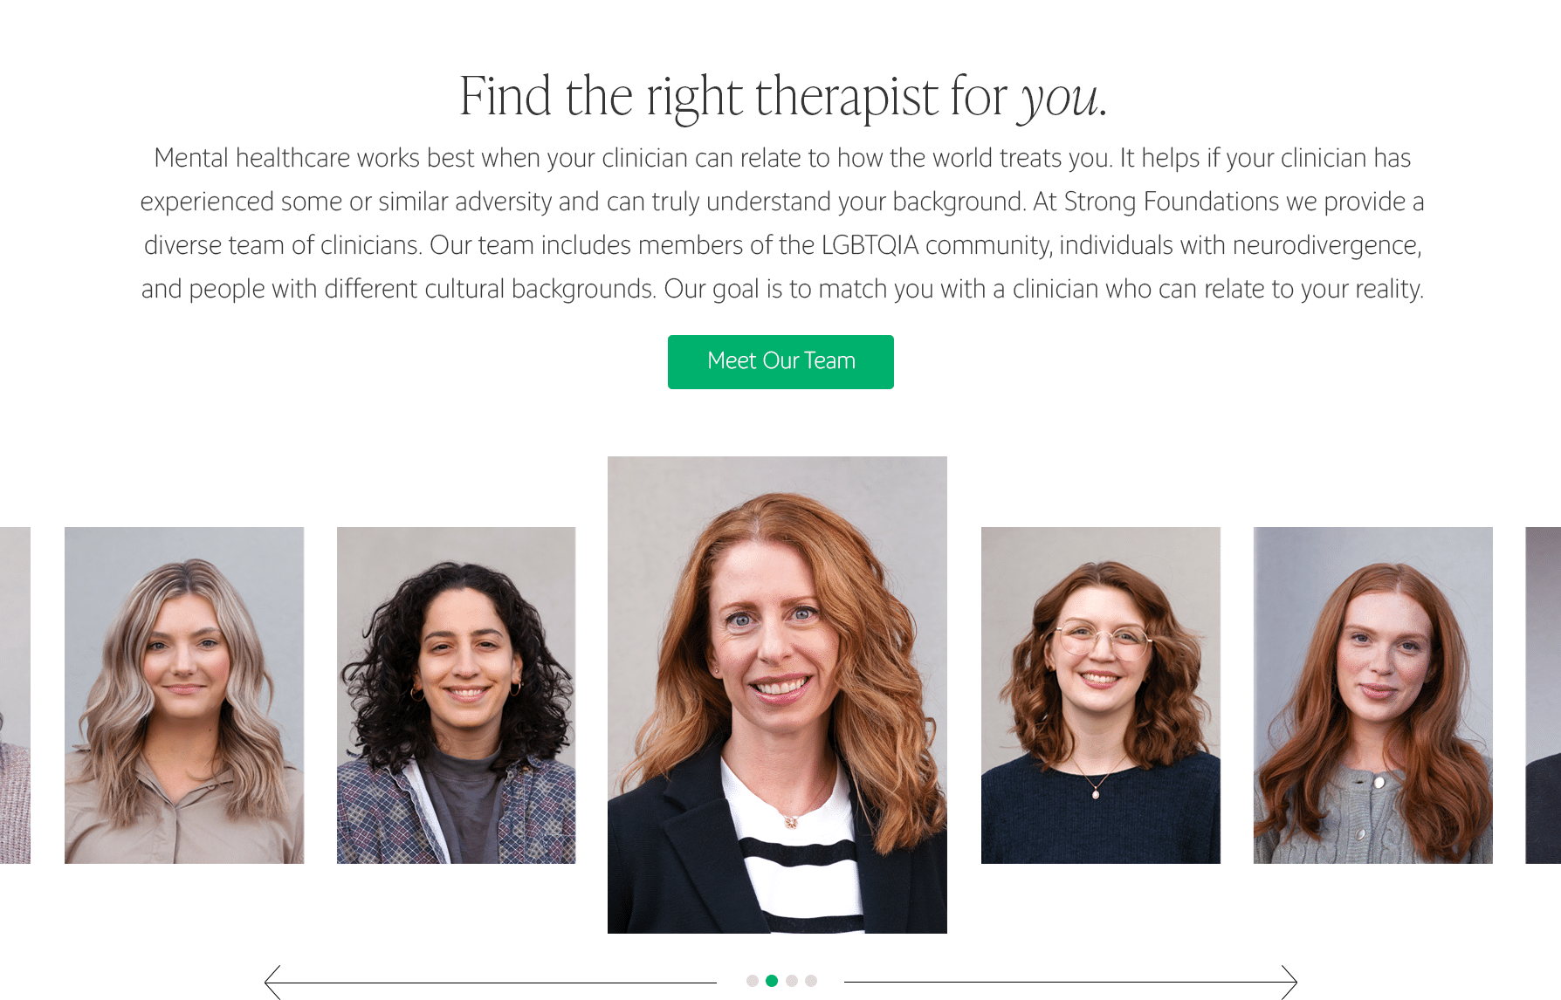Select the active green pagination dot
Screen dimensions: 1561x1000
[x=772, y=981]
